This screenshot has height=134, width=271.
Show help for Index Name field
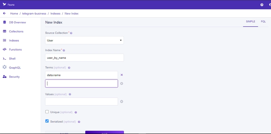pos(64,51)
